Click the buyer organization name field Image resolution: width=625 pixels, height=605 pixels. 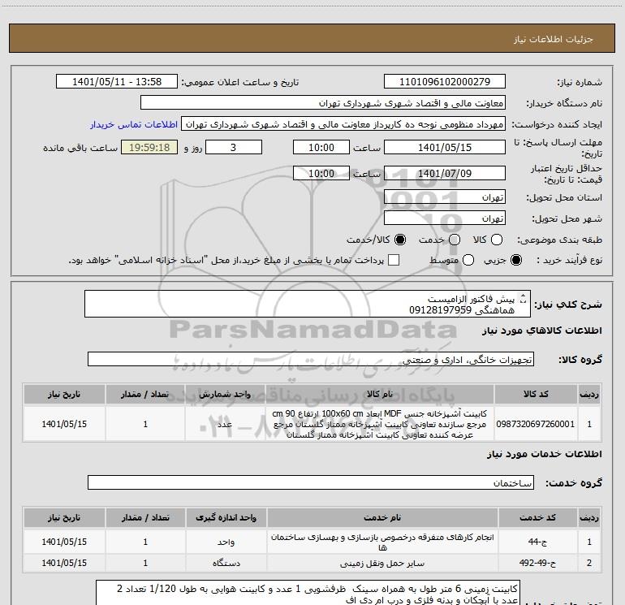pyautogui.click(x=323, y=103)
